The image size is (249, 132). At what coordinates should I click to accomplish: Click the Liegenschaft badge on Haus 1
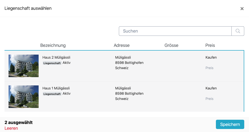[52, 94]
